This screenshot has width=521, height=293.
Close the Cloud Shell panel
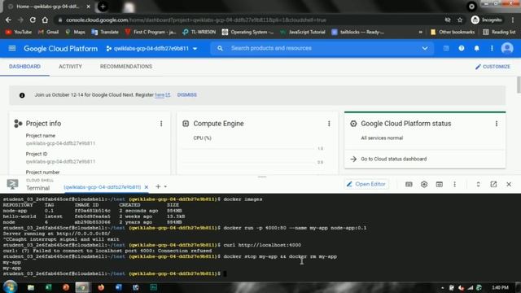[509, 185]
